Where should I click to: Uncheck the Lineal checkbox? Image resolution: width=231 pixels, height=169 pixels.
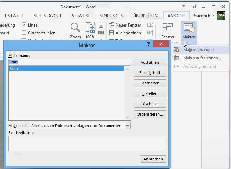point(24,25)
